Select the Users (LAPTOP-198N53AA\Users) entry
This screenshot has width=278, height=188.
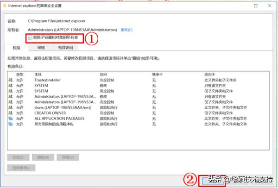click(138, 107)
